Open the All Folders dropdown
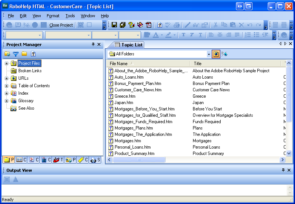The image size is (295, 204). 209,54
